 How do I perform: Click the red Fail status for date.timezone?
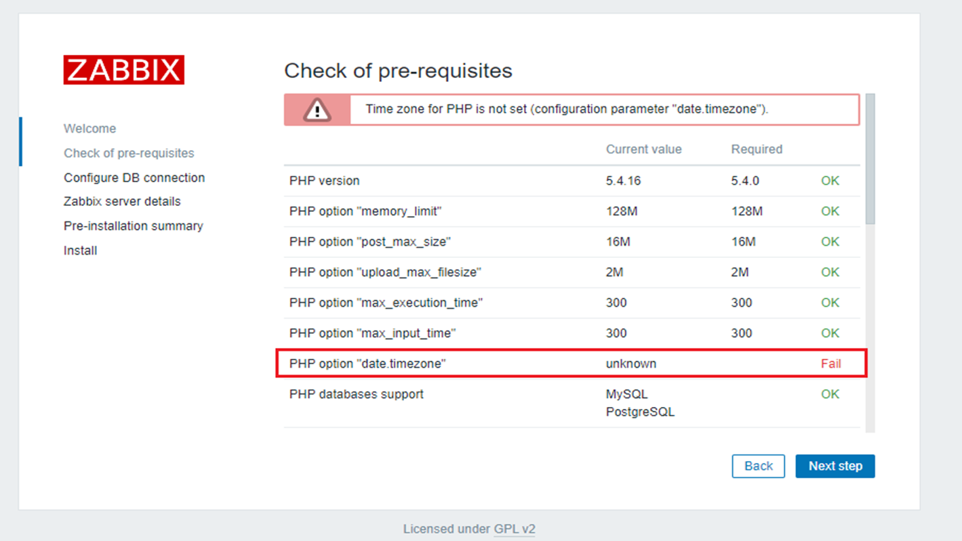pyautogui.click(x=830, y=364)
